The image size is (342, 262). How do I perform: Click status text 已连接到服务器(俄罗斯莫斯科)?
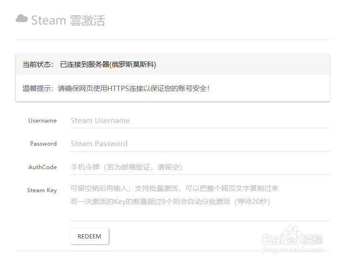(108, 65)
